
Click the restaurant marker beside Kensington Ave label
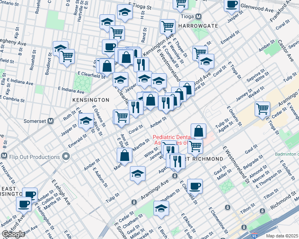click(x=141, y=65)
